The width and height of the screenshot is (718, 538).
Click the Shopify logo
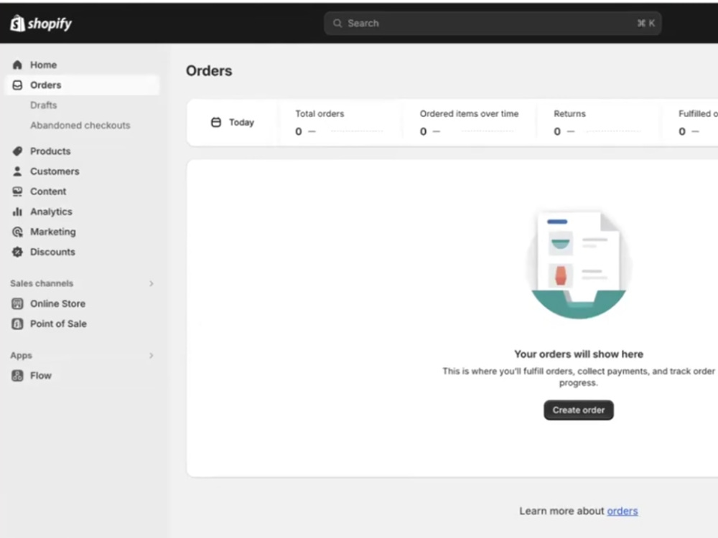point(41,24)
